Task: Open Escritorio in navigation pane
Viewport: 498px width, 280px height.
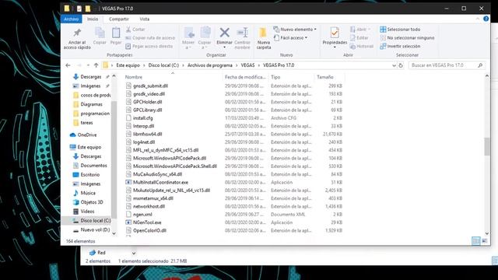Action: coord(86,175)
